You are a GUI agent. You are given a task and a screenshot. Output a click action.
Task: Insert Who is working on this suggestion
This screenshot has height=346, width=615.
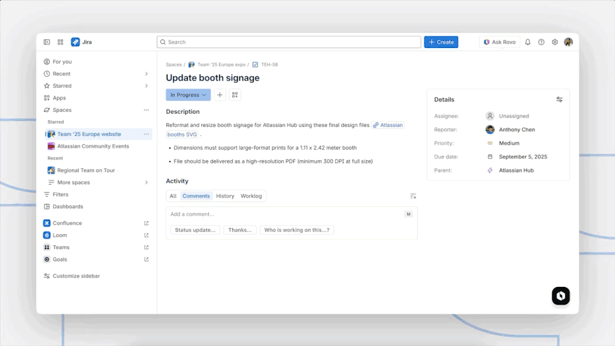point(297,230)
